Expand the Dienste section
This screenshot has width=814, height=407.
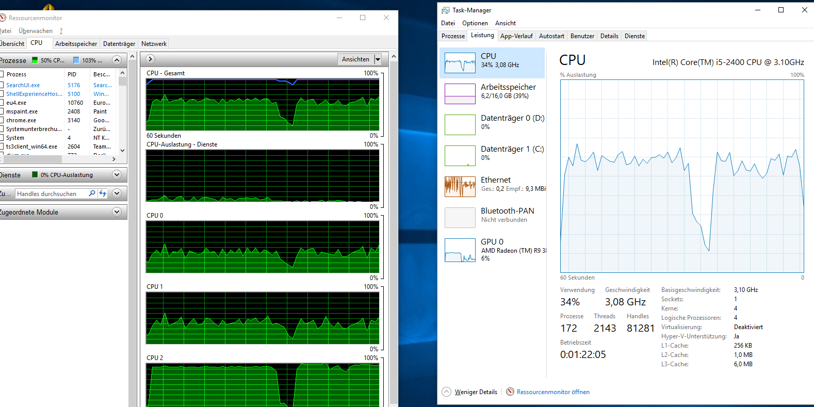117,175
